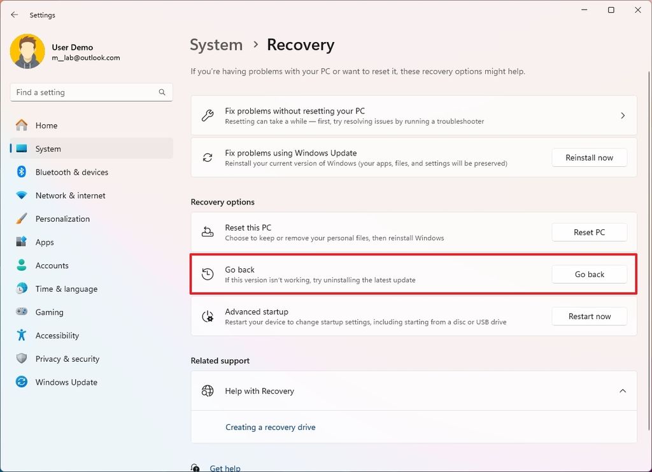Click the Apps sidebar icon

point(20,242)
